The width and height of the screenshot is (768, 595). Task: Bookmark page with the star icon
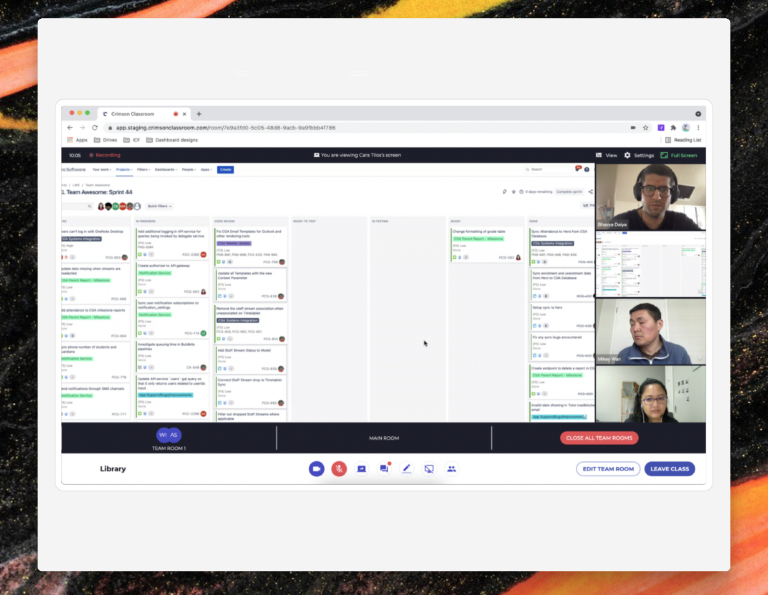pos(646,128)
